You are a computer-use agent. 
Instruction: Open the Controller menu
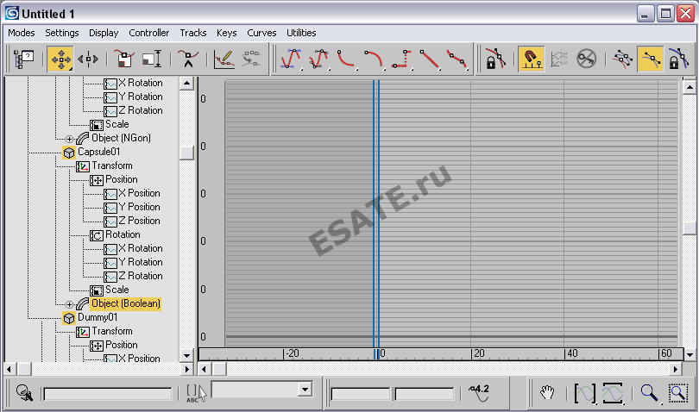click(x=149, y=33)
